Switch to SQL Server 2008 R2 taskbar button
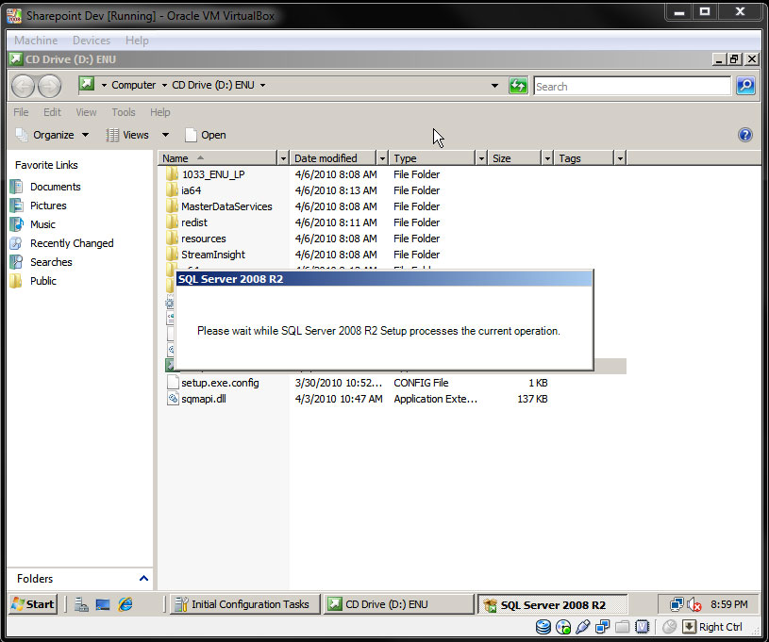 pos(552,604)
